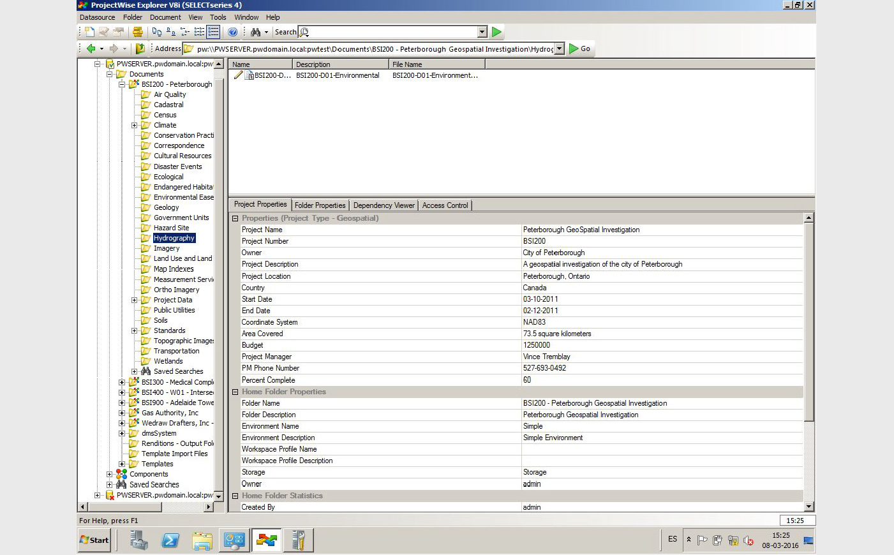The width and height of the screenshot is (894, 555).
Task: Click the Action Center flag tray icon
Action: click(702, 540)
